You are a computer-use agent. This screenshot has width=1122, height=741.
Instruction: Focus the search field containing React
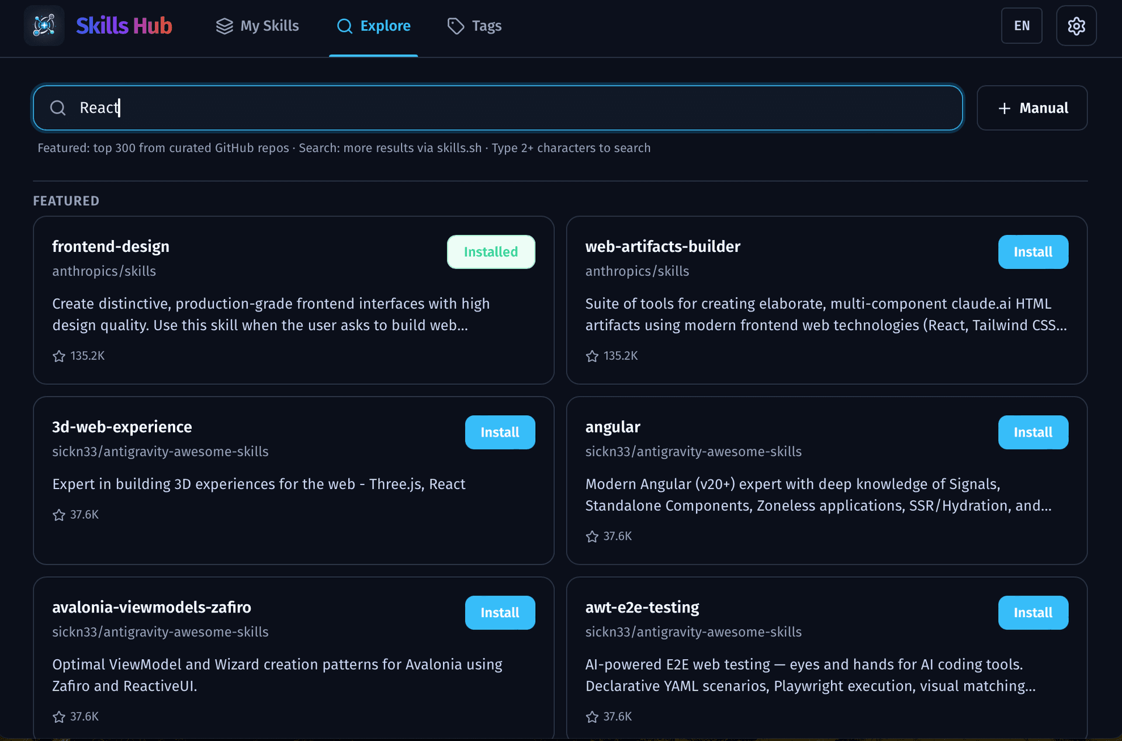coord(498,108)
